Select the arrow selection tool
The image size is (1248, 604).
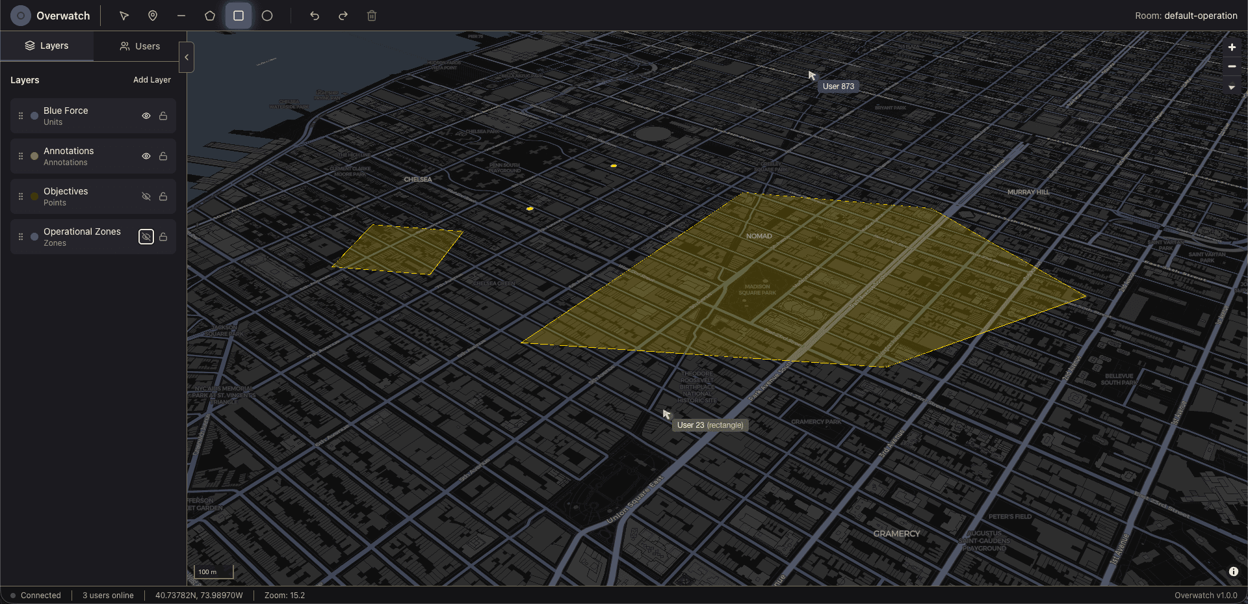tap(123, 16)
